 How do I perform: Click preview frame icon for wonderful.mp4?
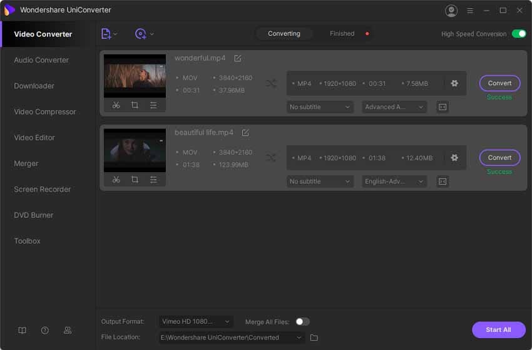[442, 107]
